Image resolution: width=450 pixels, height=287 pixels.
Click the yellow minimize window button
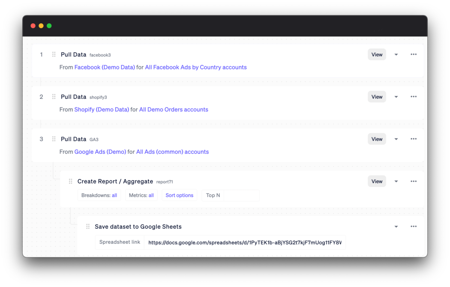coord(41,26)
